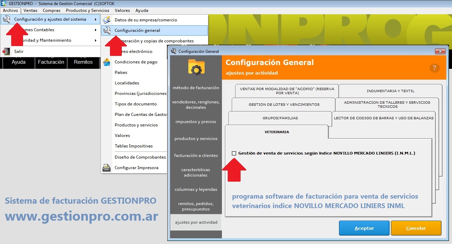Enable Gestión de venta de servicios según índice NOVILLO checkbox
Screen dimensions: 452x244
tap(234, 153)
